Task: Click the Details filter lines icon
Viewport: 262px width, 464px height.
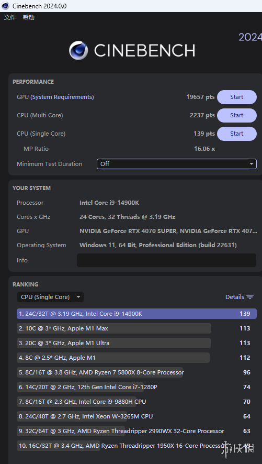Action: 250,297
